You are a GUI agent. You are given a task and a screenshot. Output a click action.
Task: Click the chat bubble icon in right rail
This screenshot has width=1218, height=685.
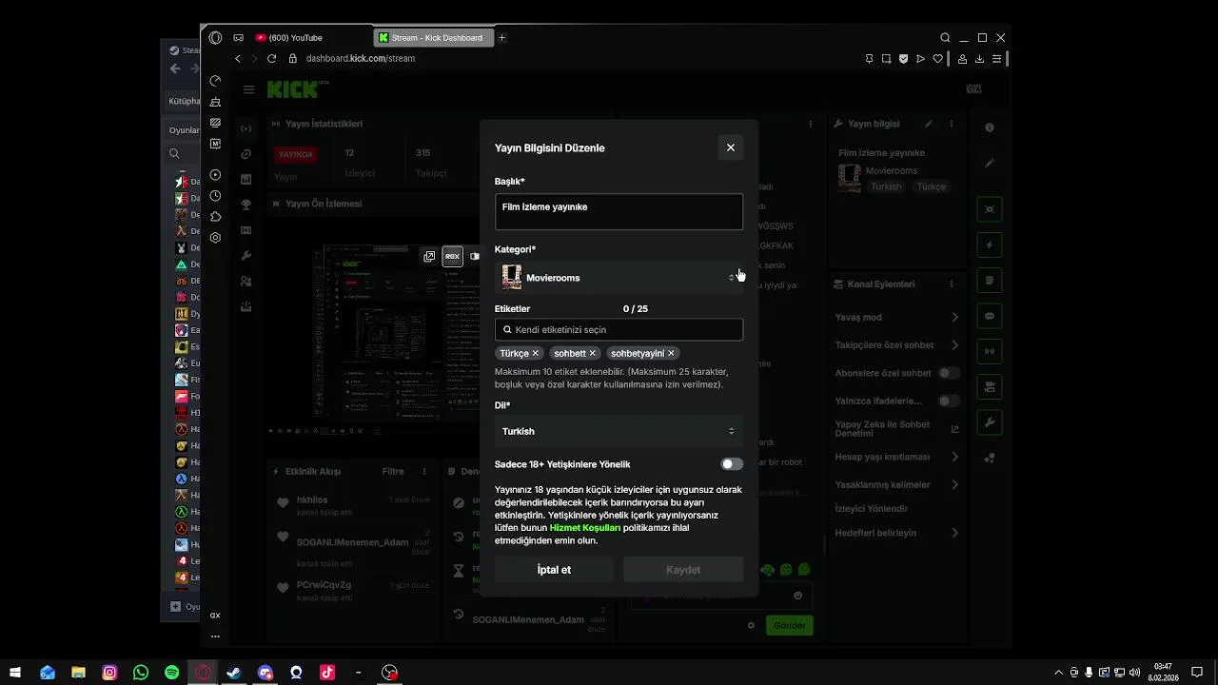[990, 316]
